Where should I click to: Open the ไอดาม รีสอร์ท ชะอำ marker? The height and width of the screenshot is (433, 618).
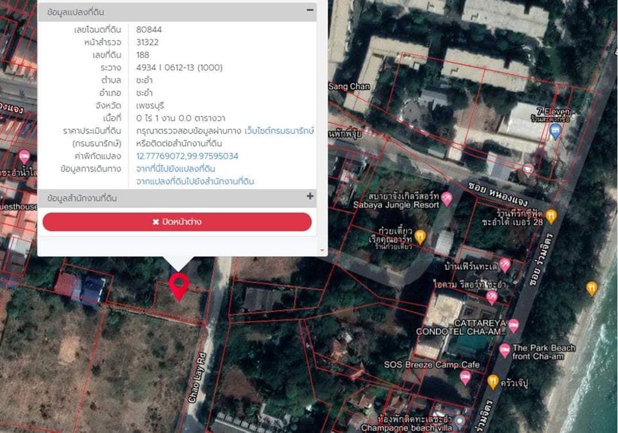click(492, 297)
